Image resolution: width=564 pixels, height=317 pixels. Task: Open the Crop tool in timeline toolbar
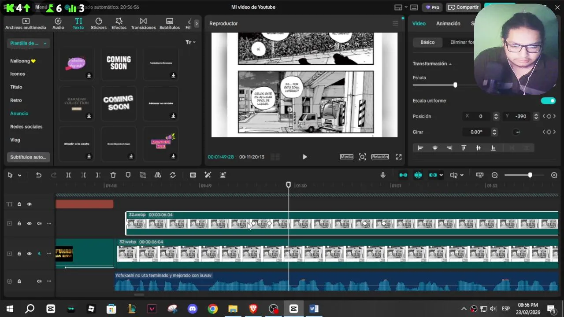tap(143, 175)
